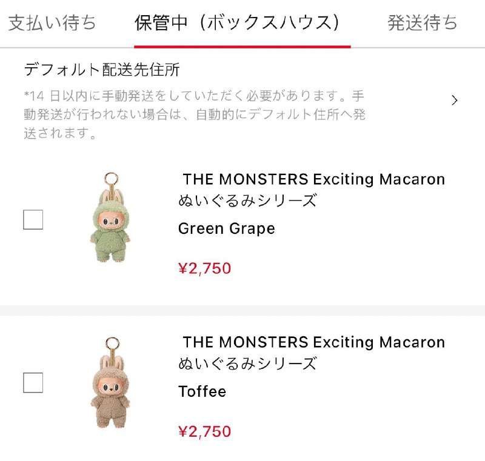Open the 発送待ち tab
485x461 pixels.
[x=423, y=23]
